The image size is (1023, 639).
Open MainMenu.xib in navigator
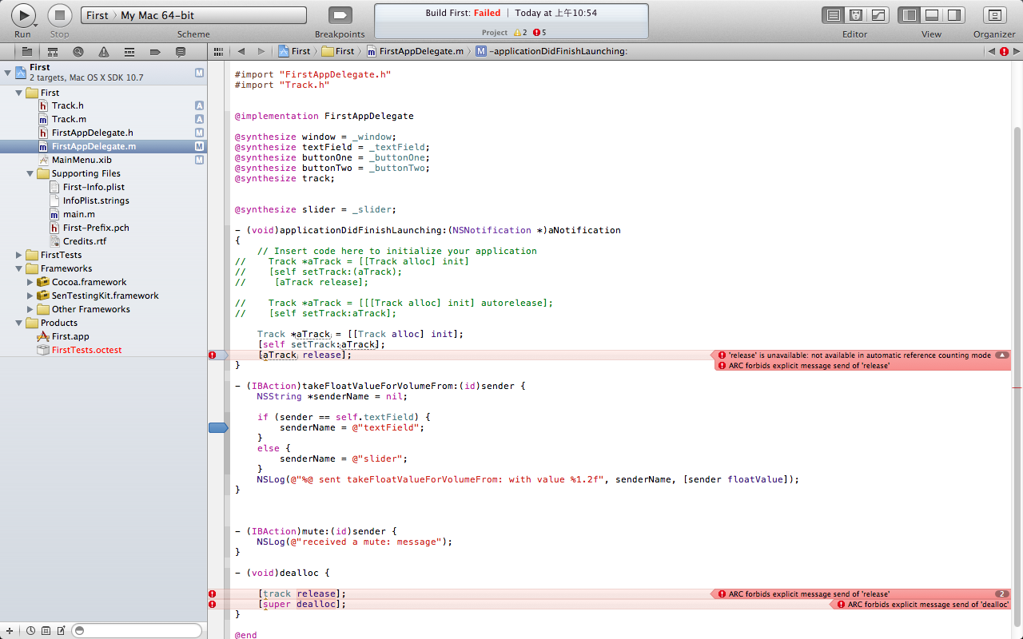pyautogui.click(x=82, y=160)
